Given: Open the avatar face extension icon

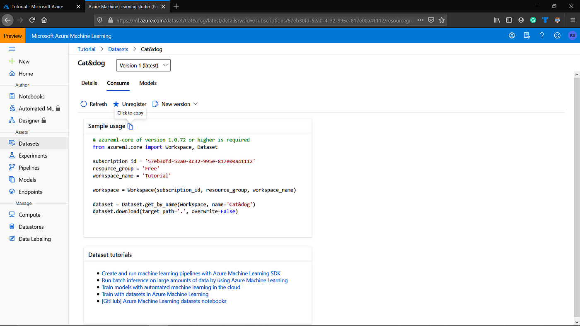Looking at the screenshot, I should coord(557,20).
